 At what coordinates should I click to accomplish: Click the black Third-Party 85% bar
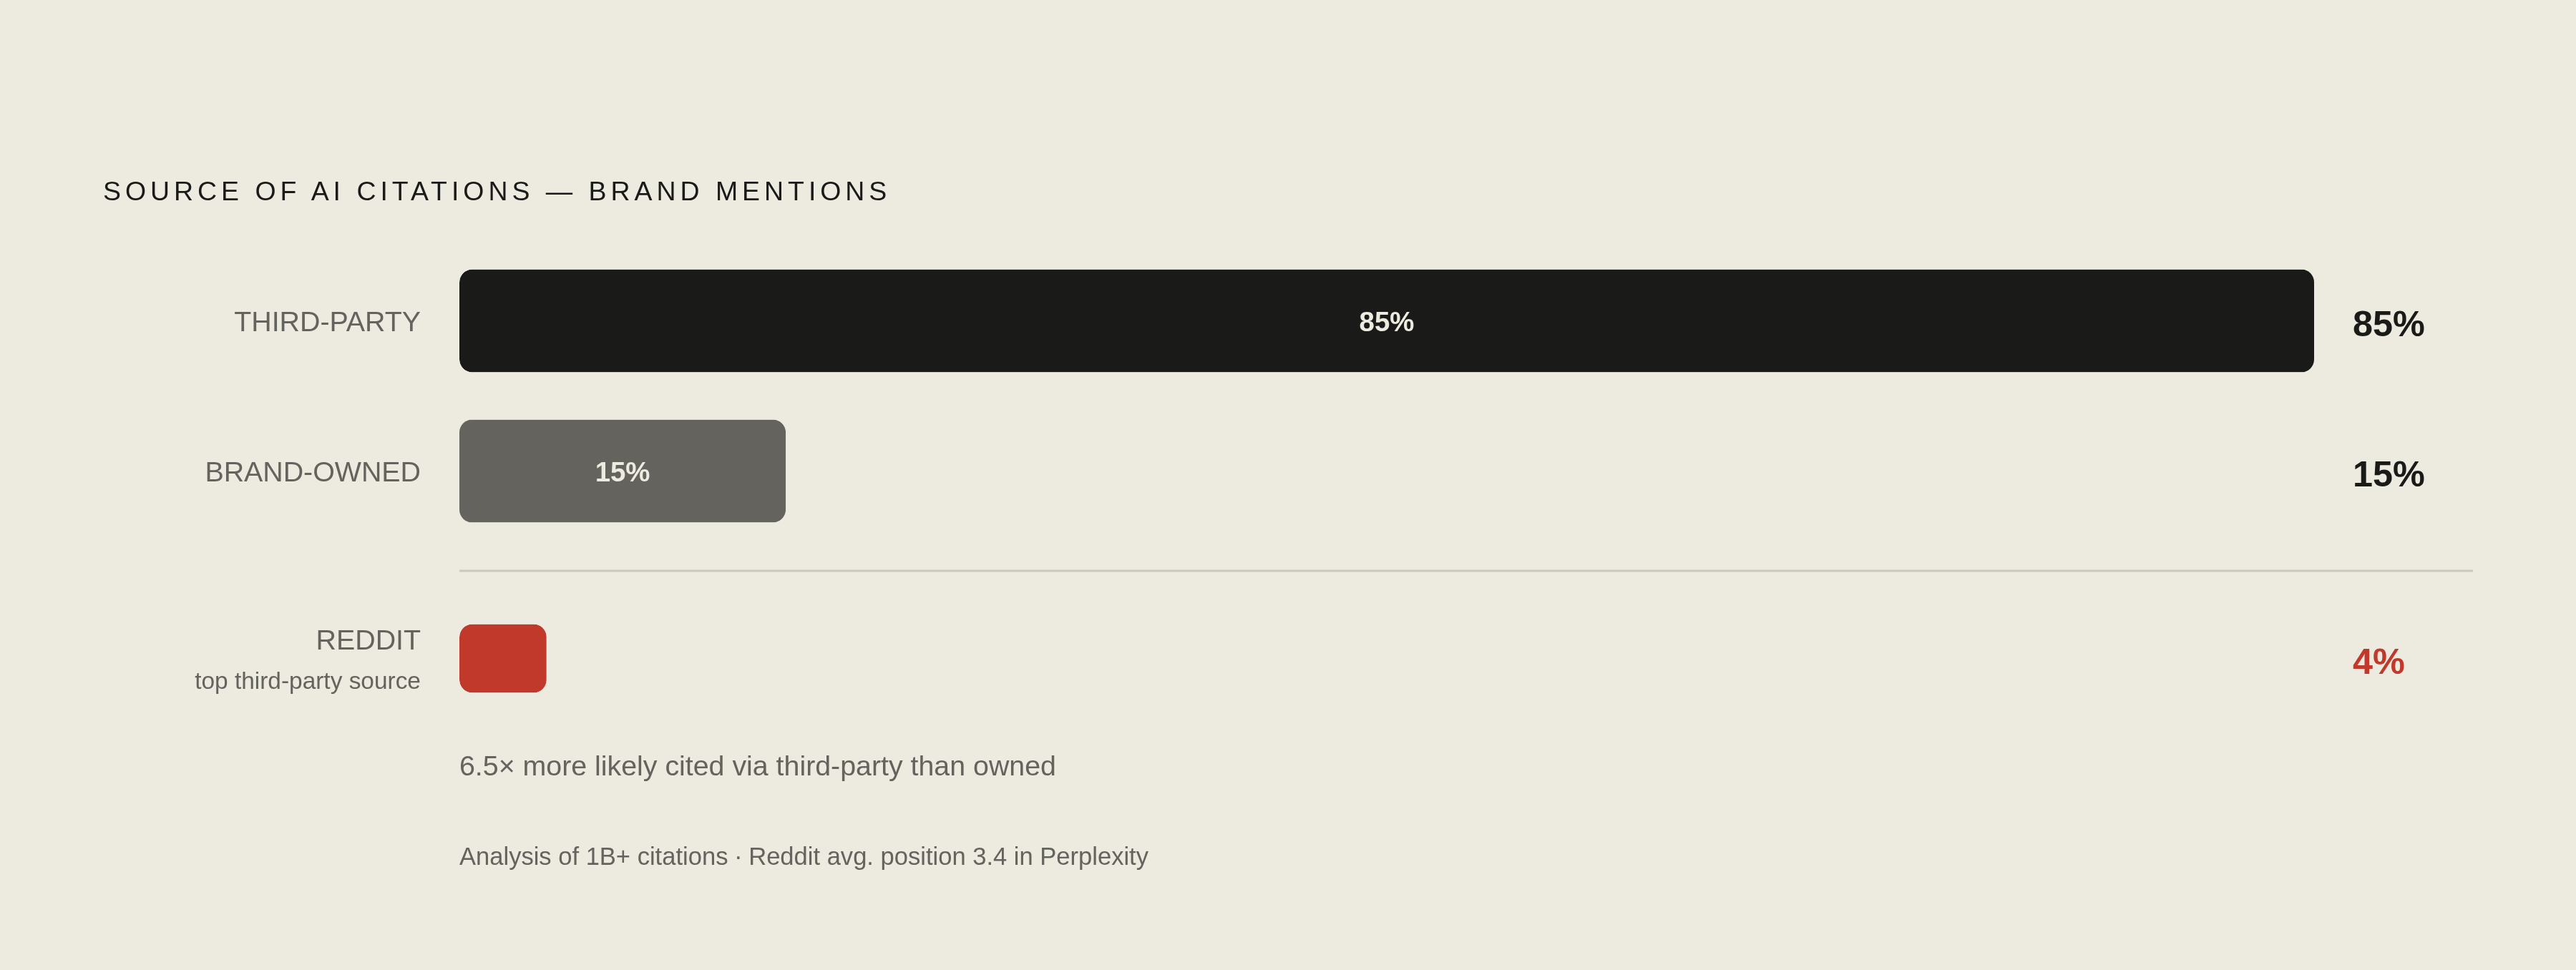coord(1386,321)
